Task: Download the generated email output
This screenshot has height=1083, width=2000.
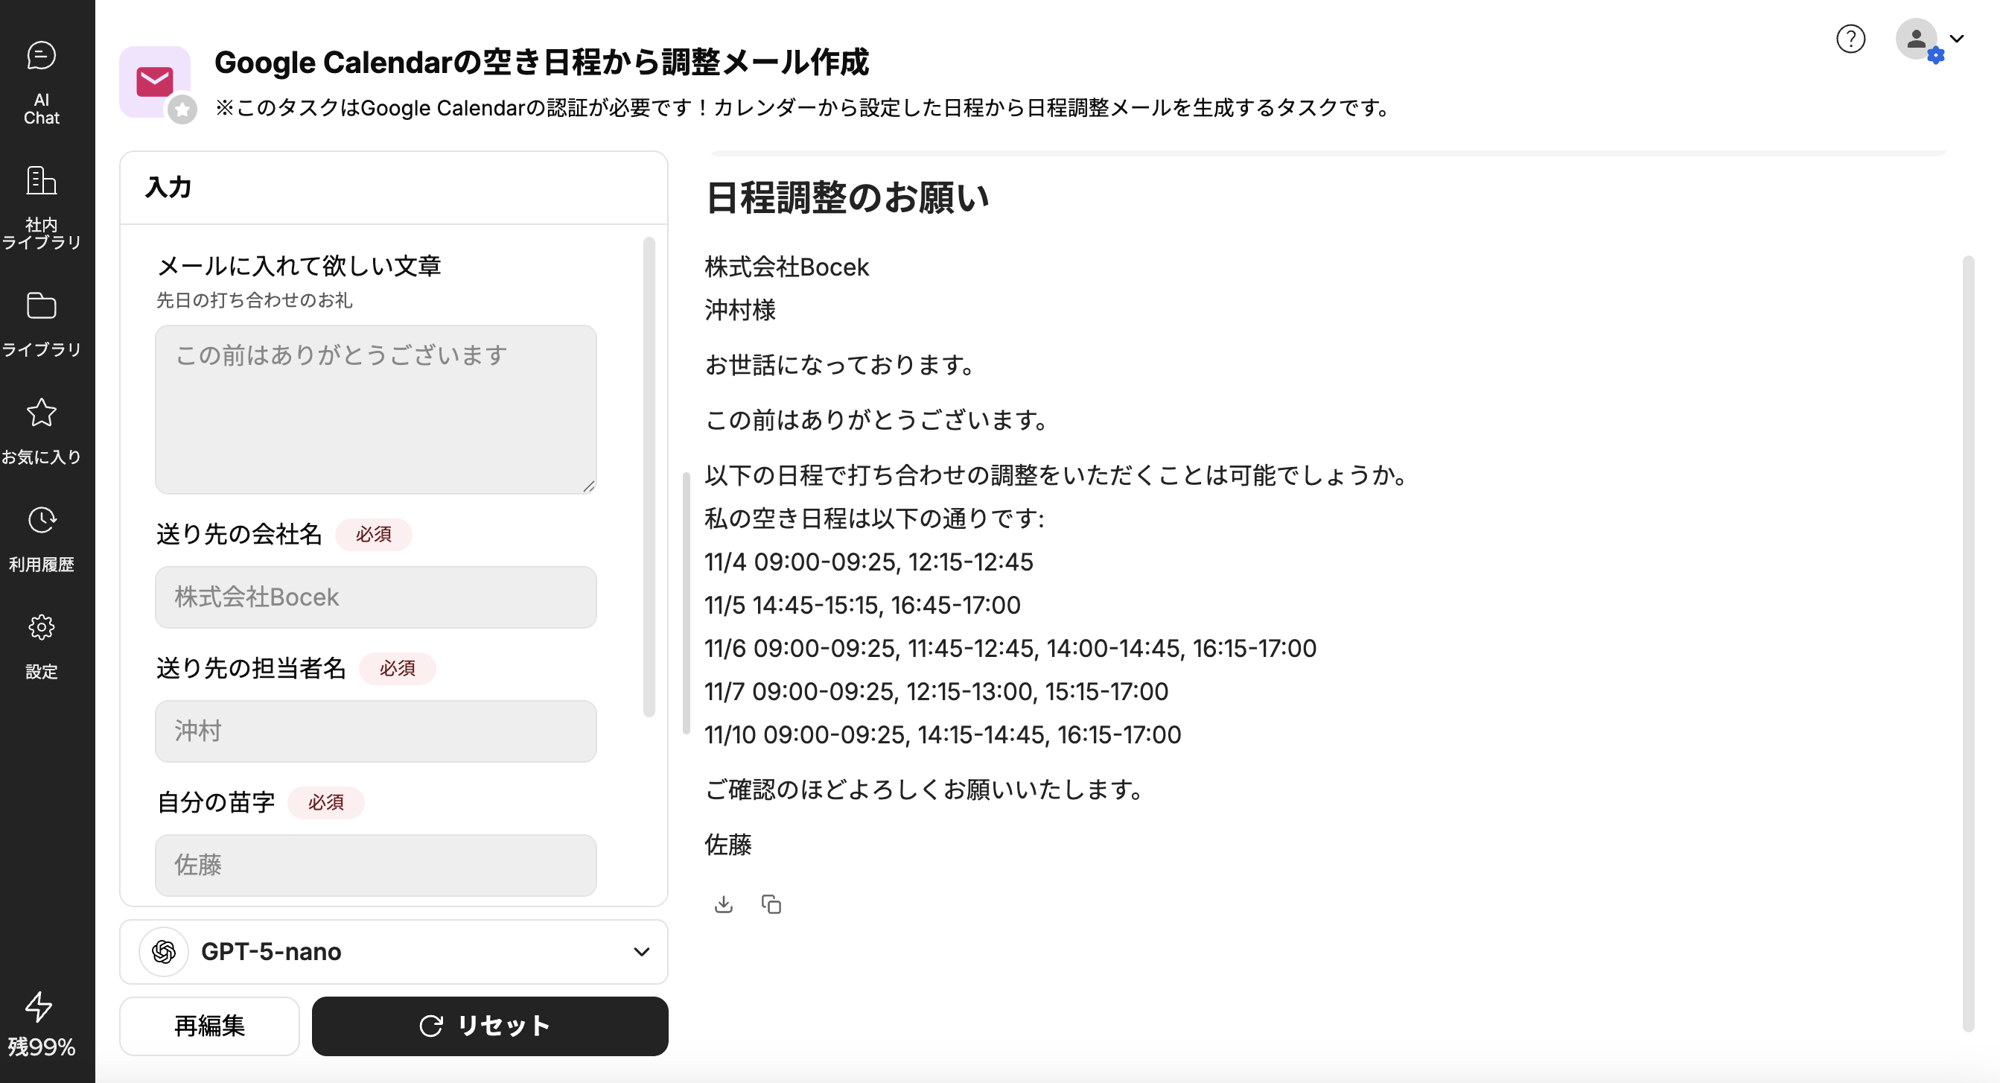Action: click(724, 904)
